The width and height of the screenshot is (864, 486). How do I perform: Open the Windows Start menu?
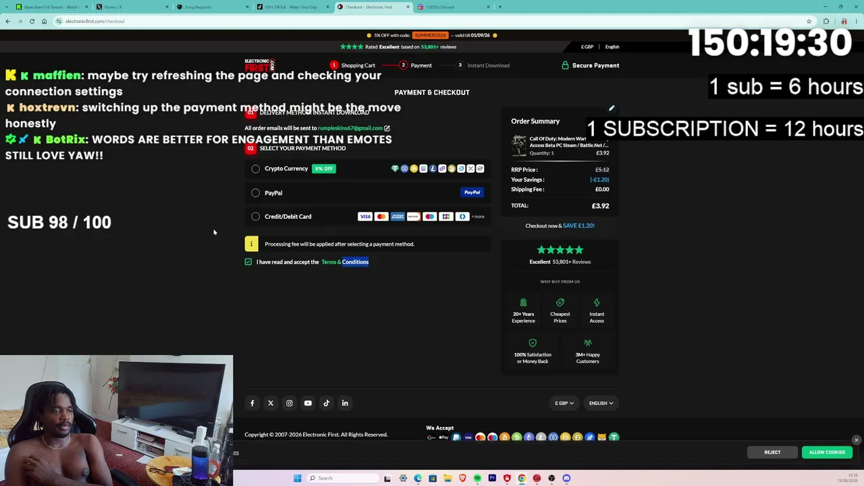click(x=298, y=479)
